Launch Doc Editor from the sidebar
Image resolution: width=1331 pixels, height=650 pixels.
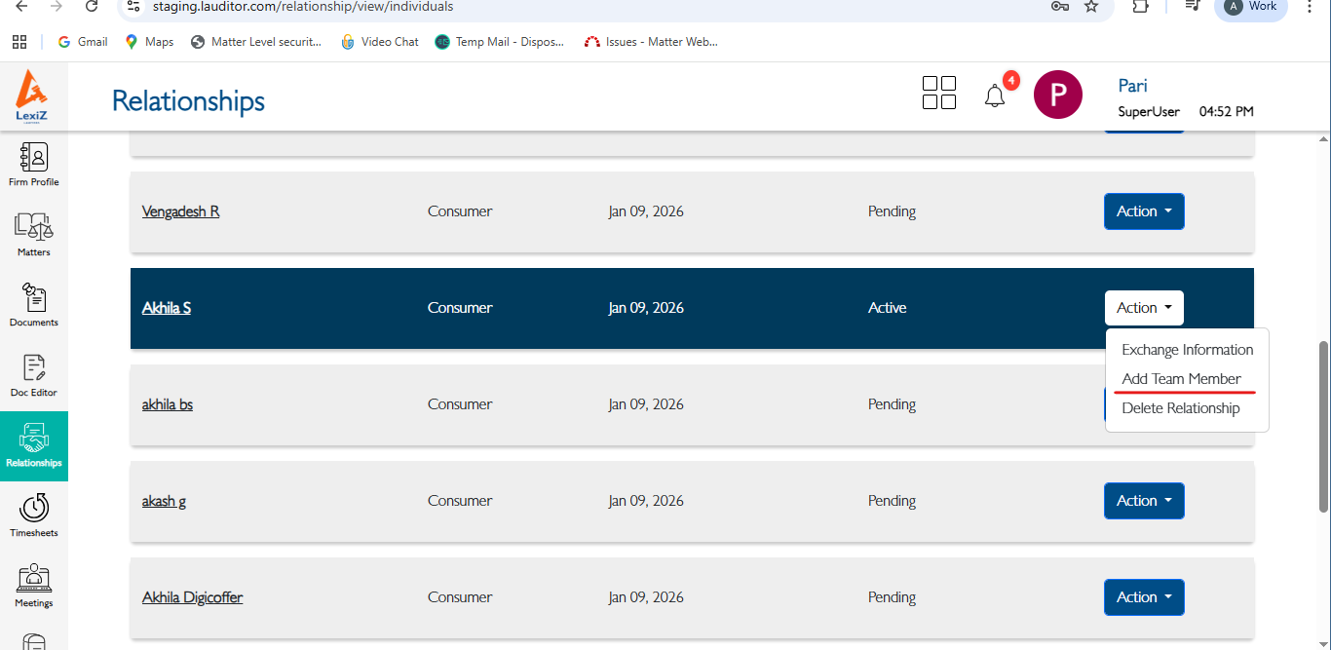(34, 374)
